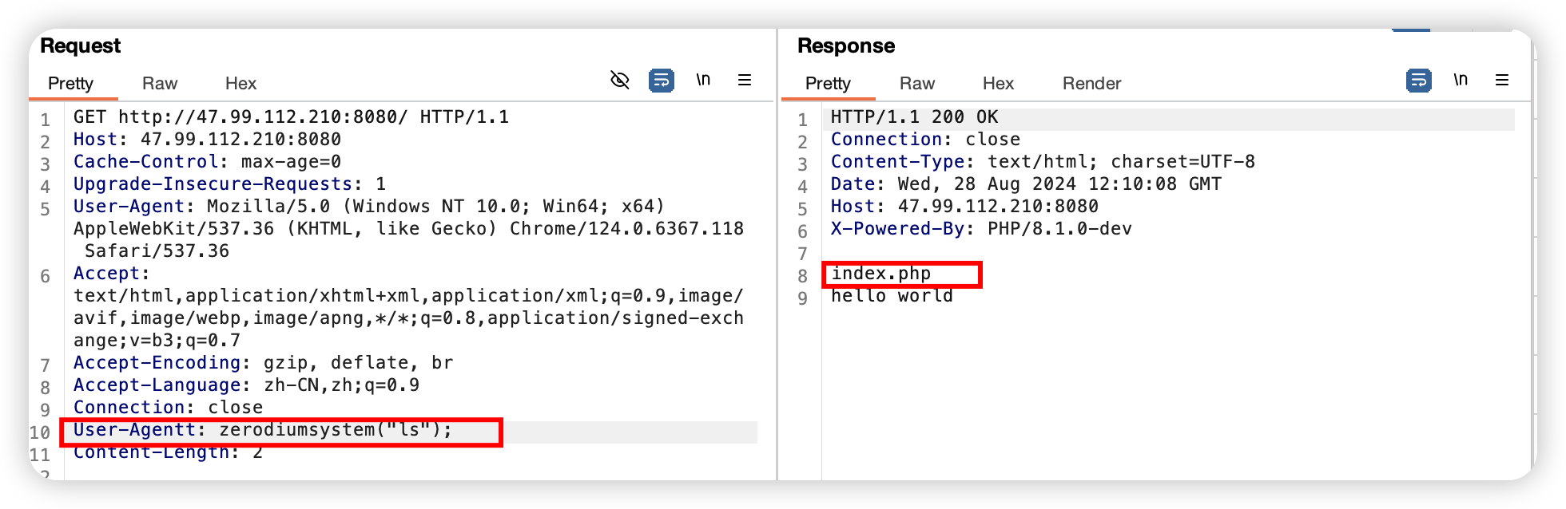Open Request panel hamburger options menu
This screenshot has height=509, width=1566.
point(745,80)
